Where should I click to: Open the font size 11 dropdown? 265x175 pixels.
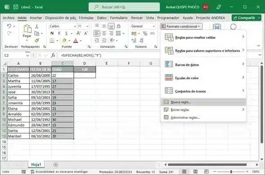87,27
